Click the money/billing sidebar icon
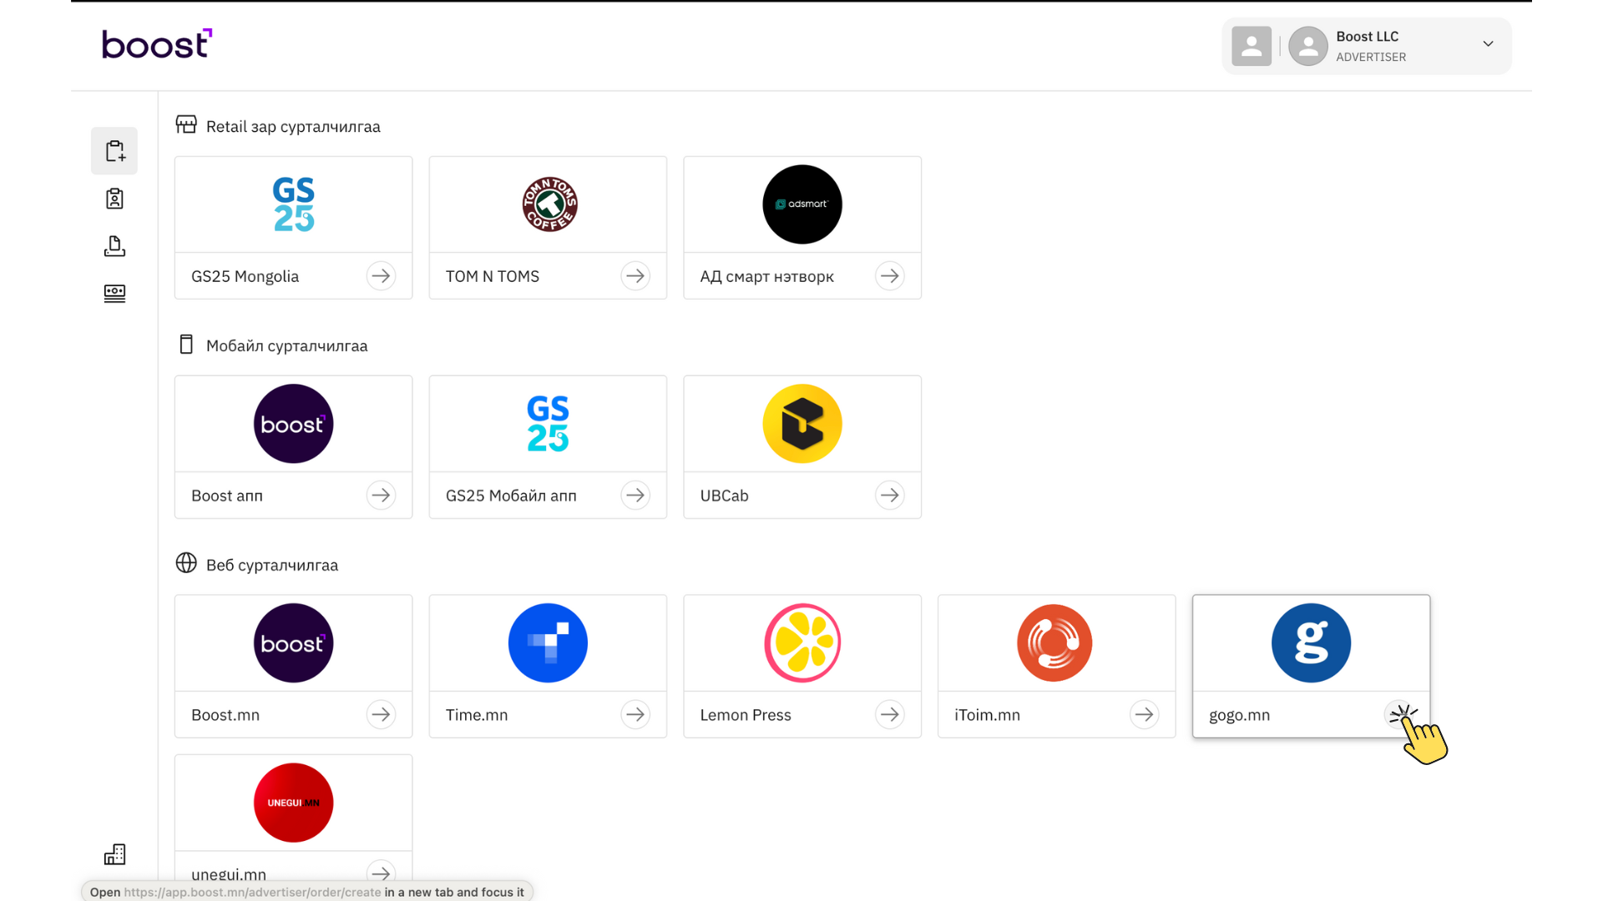The height and width of the screenshot is (901, 1603). pyautogui.click(x=114, y=294)
